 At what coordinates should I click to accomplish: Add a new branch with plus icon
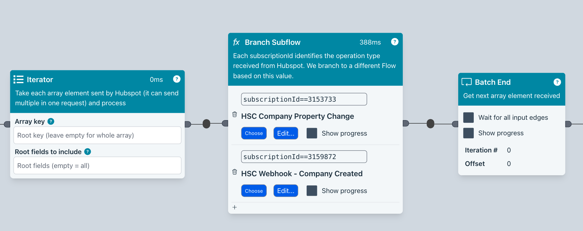(235, 207)
